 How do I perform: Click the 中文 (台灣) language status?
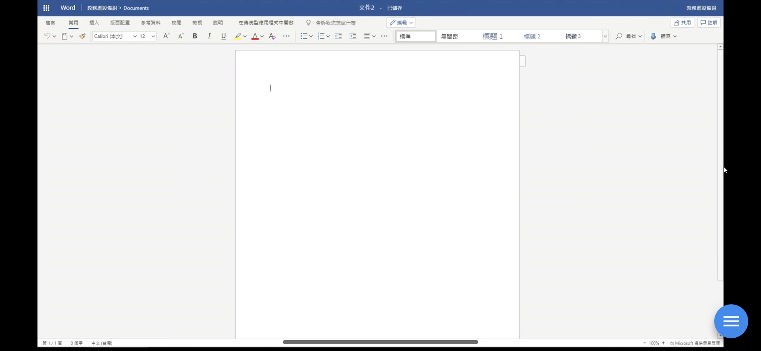click(102, 343)
